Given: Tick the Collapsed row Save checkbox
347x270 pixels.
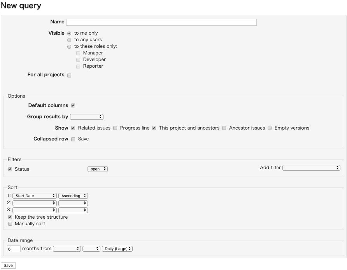Looking at the screenshot, I should 73,139.
